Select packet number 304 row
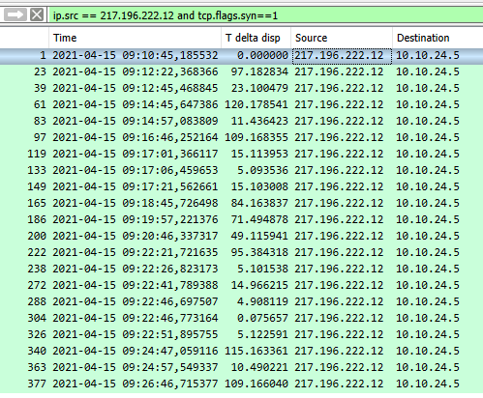Screen dimensions: 483x398 click(241, 318)
